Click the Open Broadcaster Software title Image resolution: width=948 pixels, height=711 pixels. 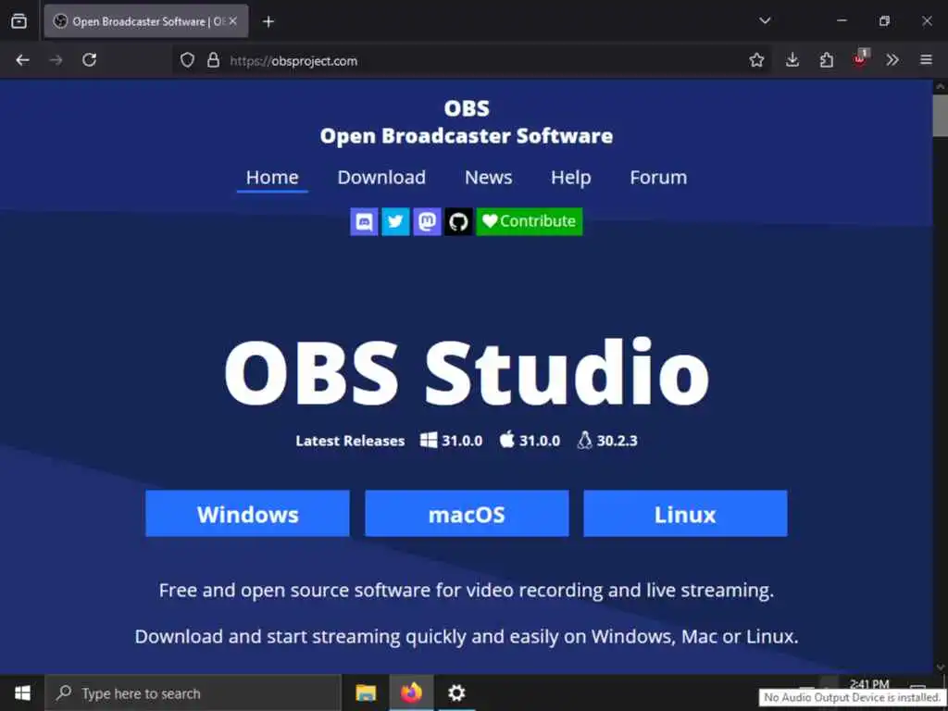pos(467,136)
